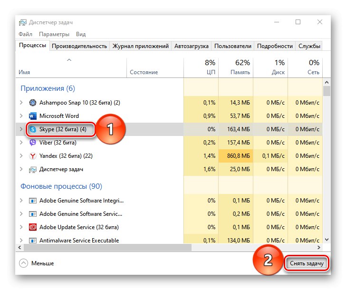This screenshot has width=346, height=290.
Task: Sort by the ЦП column header
Action: pyautogui.click(x=201, y=68)
